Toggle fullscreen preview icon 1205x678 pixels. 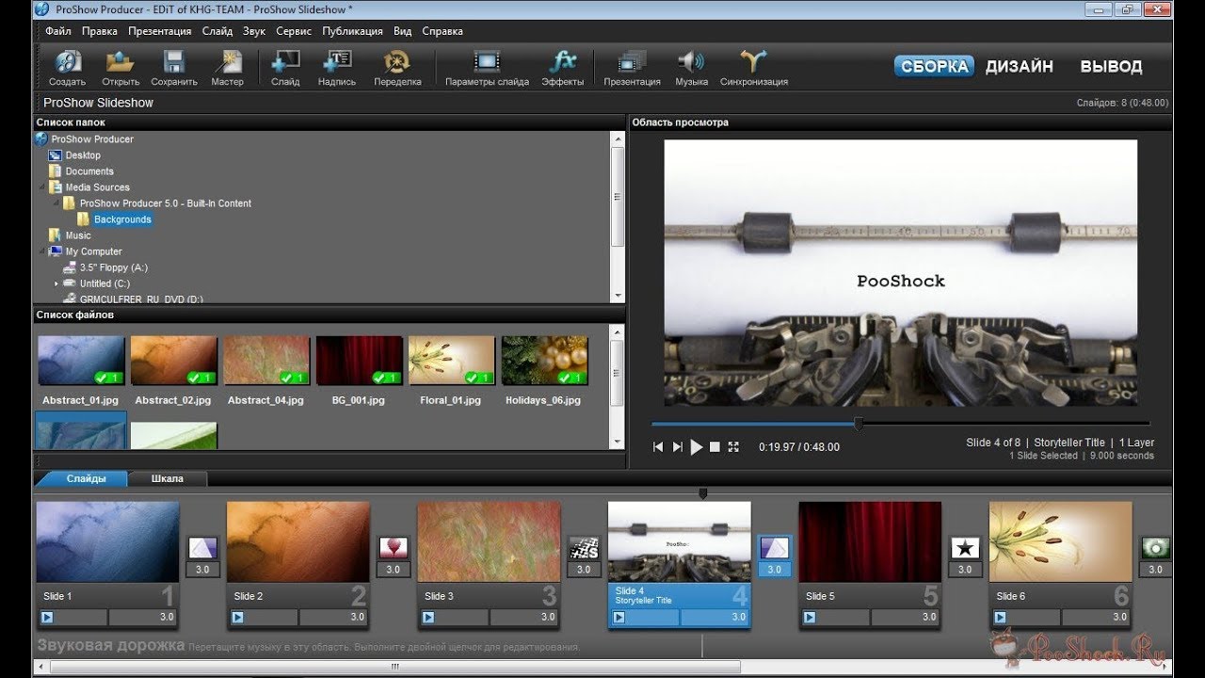(734, 447)
